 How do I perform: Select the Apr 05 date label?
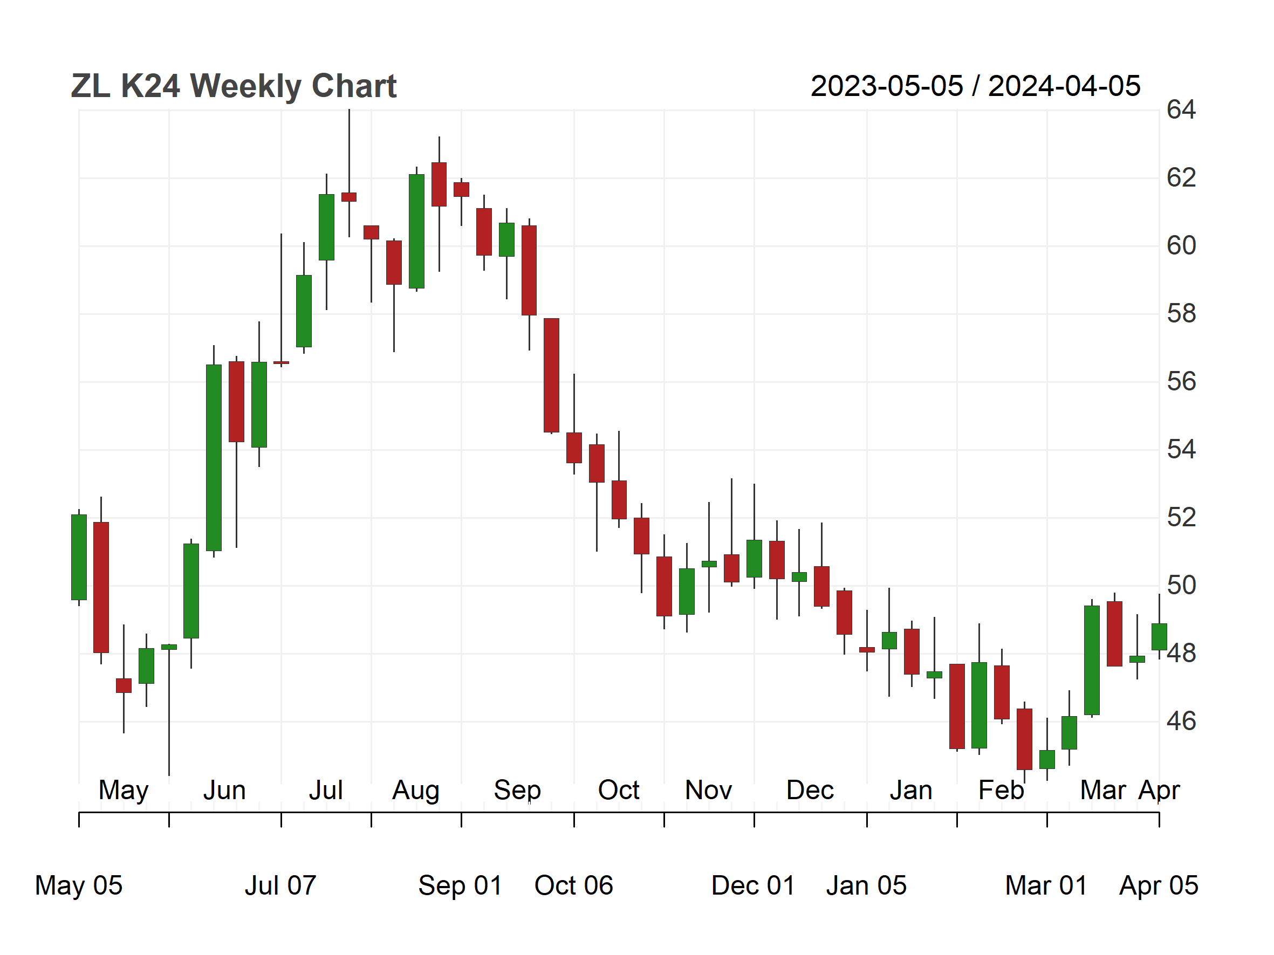1159,885
